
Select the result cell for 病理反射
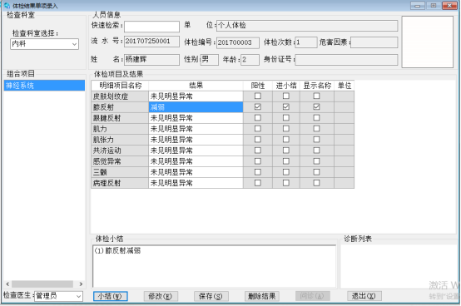(196, 183)
